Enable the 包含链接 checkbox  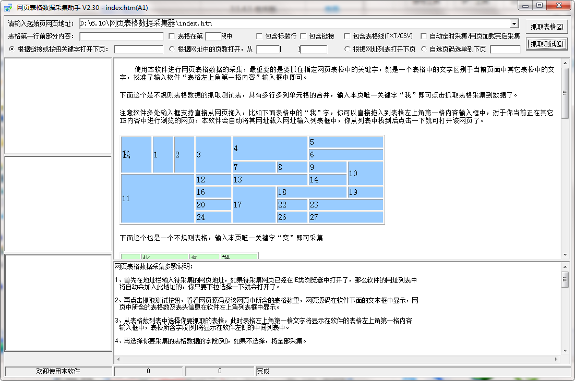coord(304,36)
